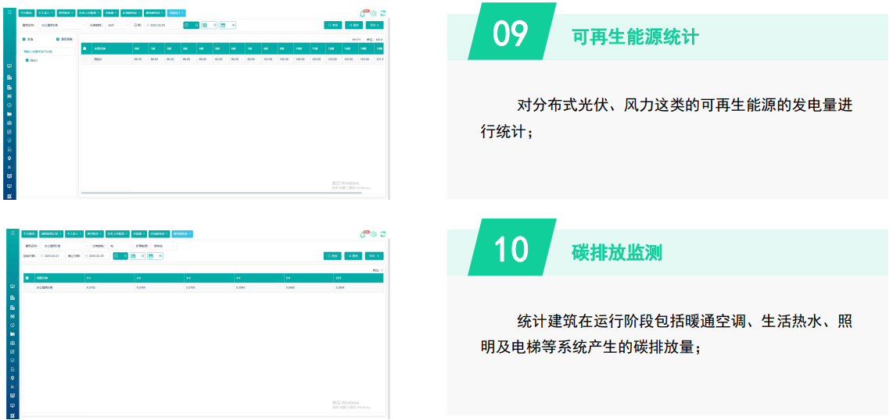This screenshot has height=420, width=893.
Task: Tick the data row checkbox in carbon emission table
Action: (x=27, y=287)
